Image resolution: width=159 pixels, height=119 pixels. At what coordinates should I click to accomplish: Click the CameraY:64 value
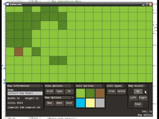click(x=33, y=107)
